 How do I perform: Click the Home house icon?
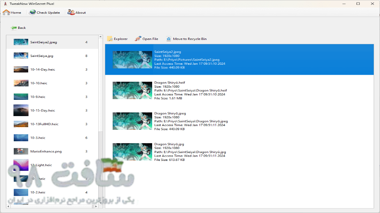6,12
